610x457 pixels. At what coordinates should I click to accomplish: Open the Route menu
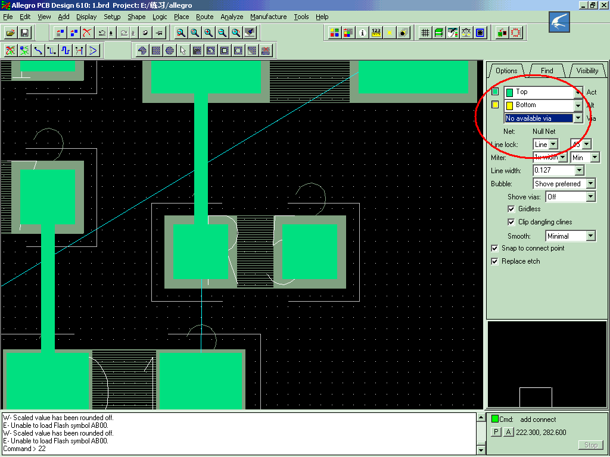pos(204,17)
